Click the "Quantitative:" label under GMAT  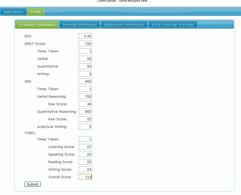(48, 66)
